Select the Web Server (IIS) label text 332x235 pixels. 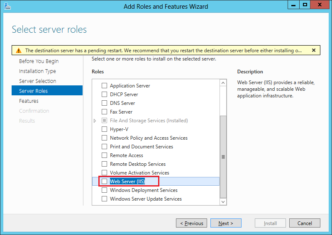pyautogui.click(x=127, y=181)
